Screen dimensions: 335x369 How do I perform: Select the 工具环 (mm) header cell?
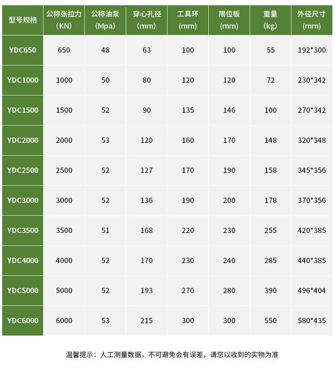tap(188, 20)
